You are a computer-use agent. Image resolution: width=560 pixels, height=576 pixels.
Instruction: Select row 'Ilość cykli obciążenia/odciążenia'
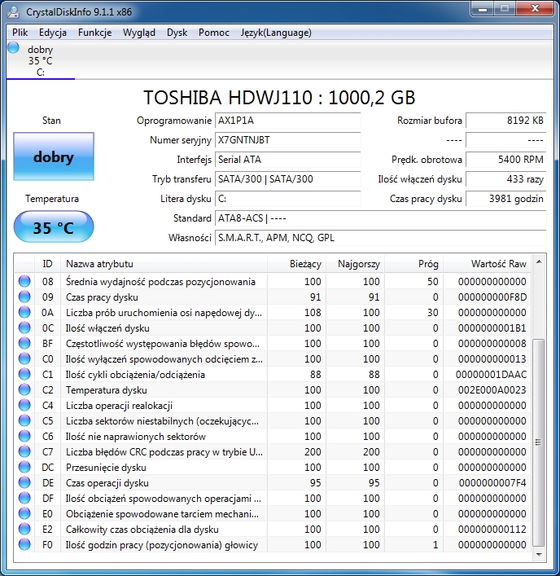[273, 374]
